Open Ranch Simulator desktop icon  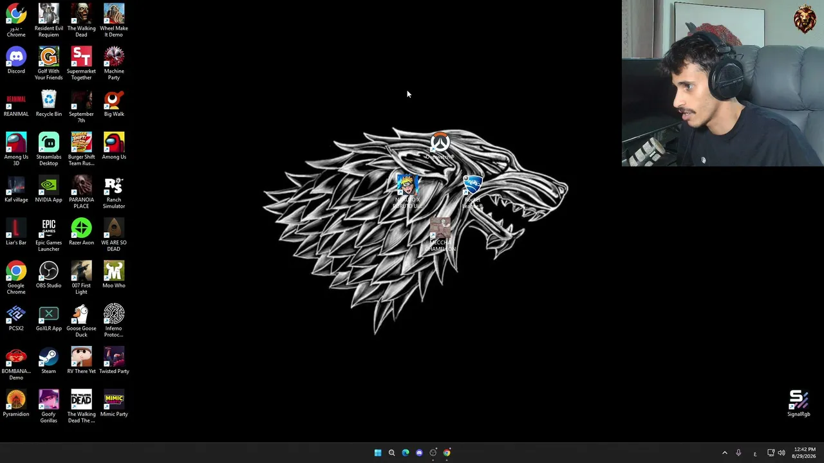click(x=114, y=192)
